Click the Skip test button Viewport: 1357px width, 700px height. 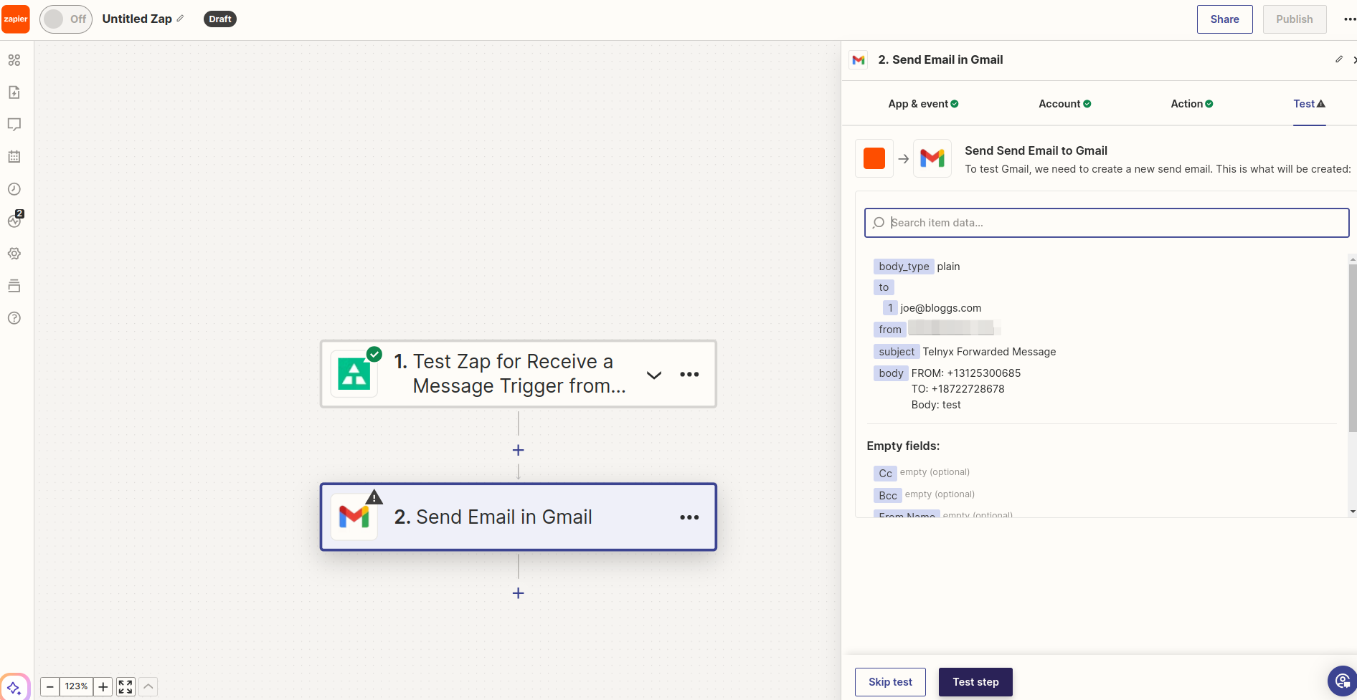[x=890, y=682]
